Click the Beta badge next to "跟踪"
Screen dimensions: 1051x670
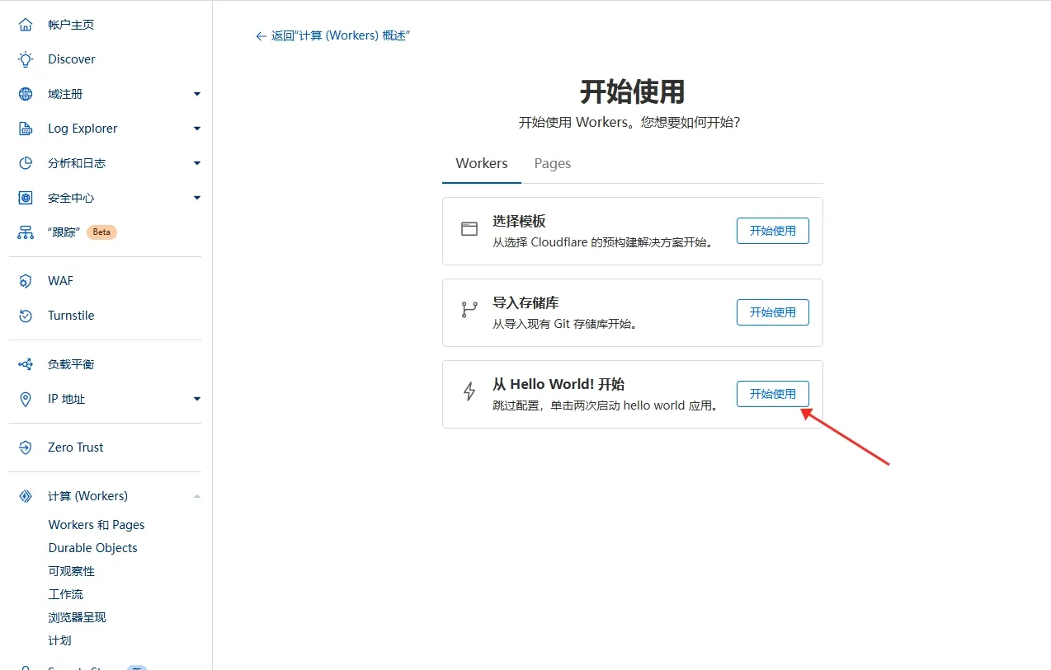(x=101, y=232)
